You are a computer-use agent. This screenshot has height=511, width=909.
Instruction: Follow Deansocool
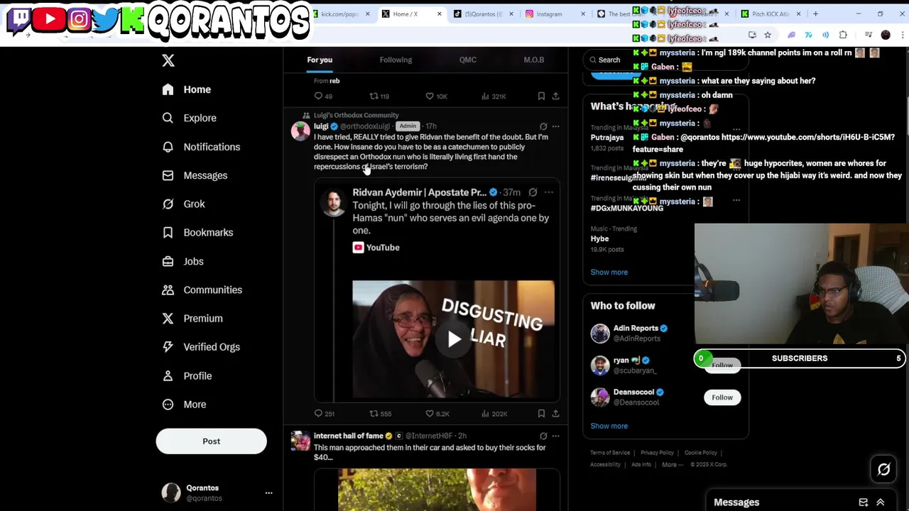tap(722, 397)
